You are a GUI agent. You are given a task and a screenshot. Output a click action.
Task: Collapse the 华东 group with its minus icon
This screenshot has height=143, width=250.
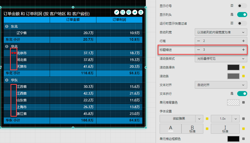[x=7, y=80]
